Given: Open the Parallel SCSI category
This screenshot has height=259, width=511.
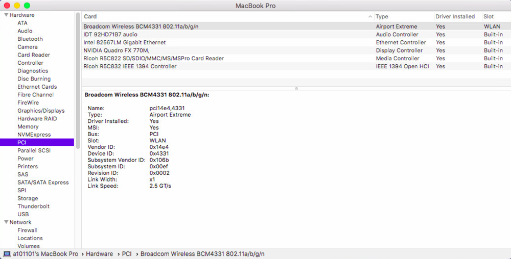Looking at the screenshot, I should coord(34,150).
